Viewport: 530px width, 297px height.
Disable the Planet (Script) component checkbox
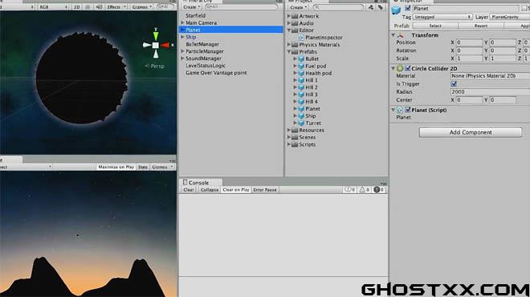(408, 110)
